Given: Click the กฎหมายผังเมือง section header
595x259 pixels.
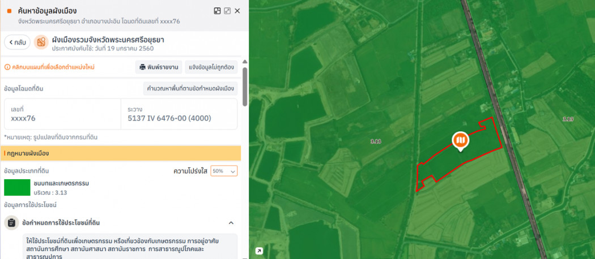Looking at the screenshot, I should pyautogui.click(x=122, y=153).
